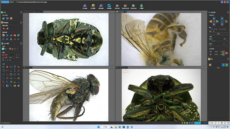Collapse the file panel section expander
The width and height of the screenshot is (230, 129).
pyautogui.click(x=21, y=12)
